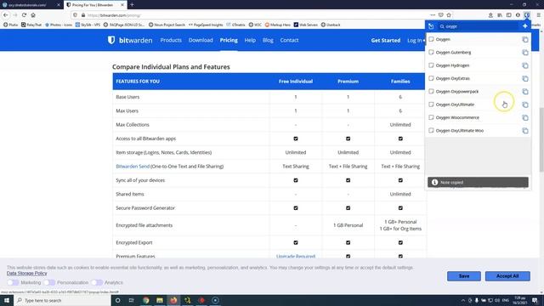Copy the Oxygen Gutenberg note
This screenshot has width=544, height=306.
[x=525, y=53]
